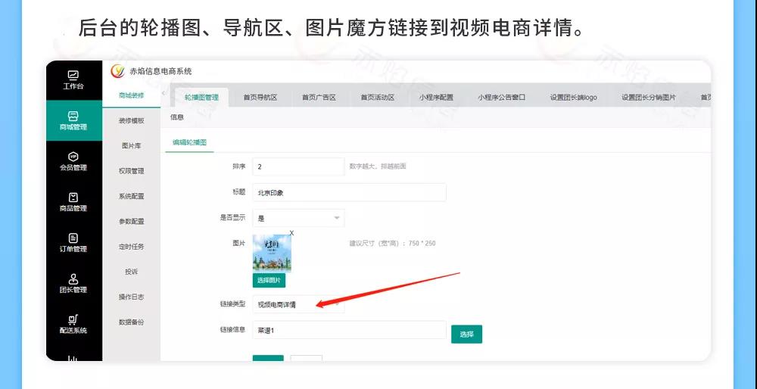Open the 工作台 workbench icon
The height and width of the screenshot is (389, 757).
73,76
